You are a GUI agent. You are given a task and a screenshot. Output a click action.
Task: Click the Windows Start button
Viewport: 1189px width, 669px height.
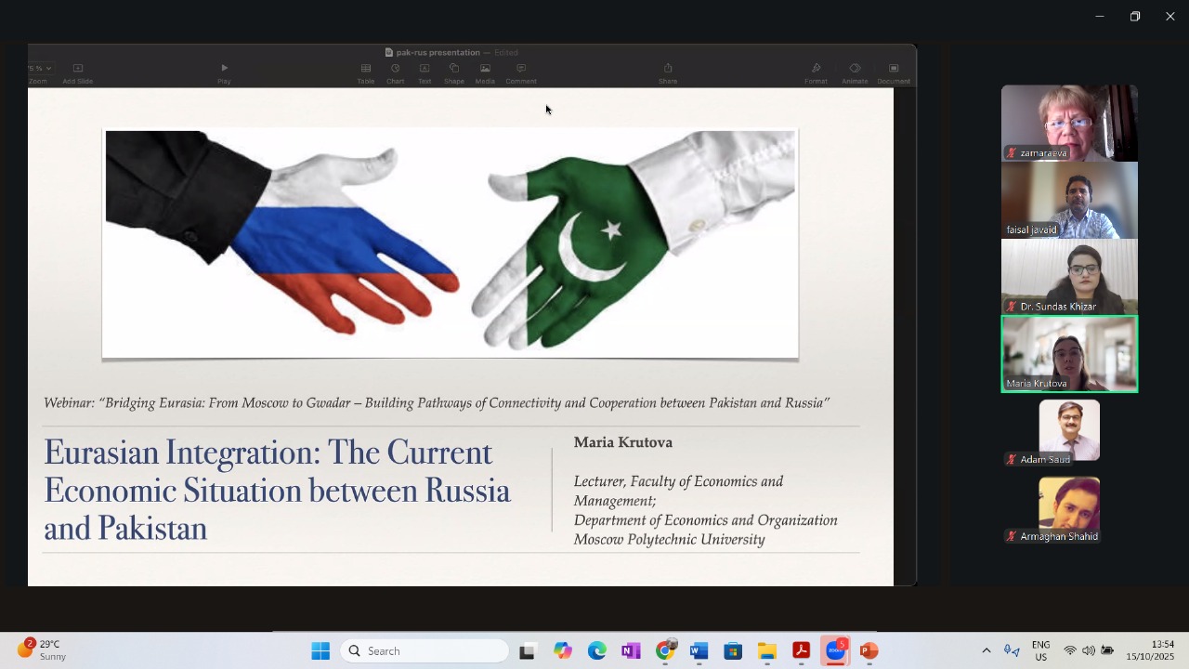[x=320, y=650]
